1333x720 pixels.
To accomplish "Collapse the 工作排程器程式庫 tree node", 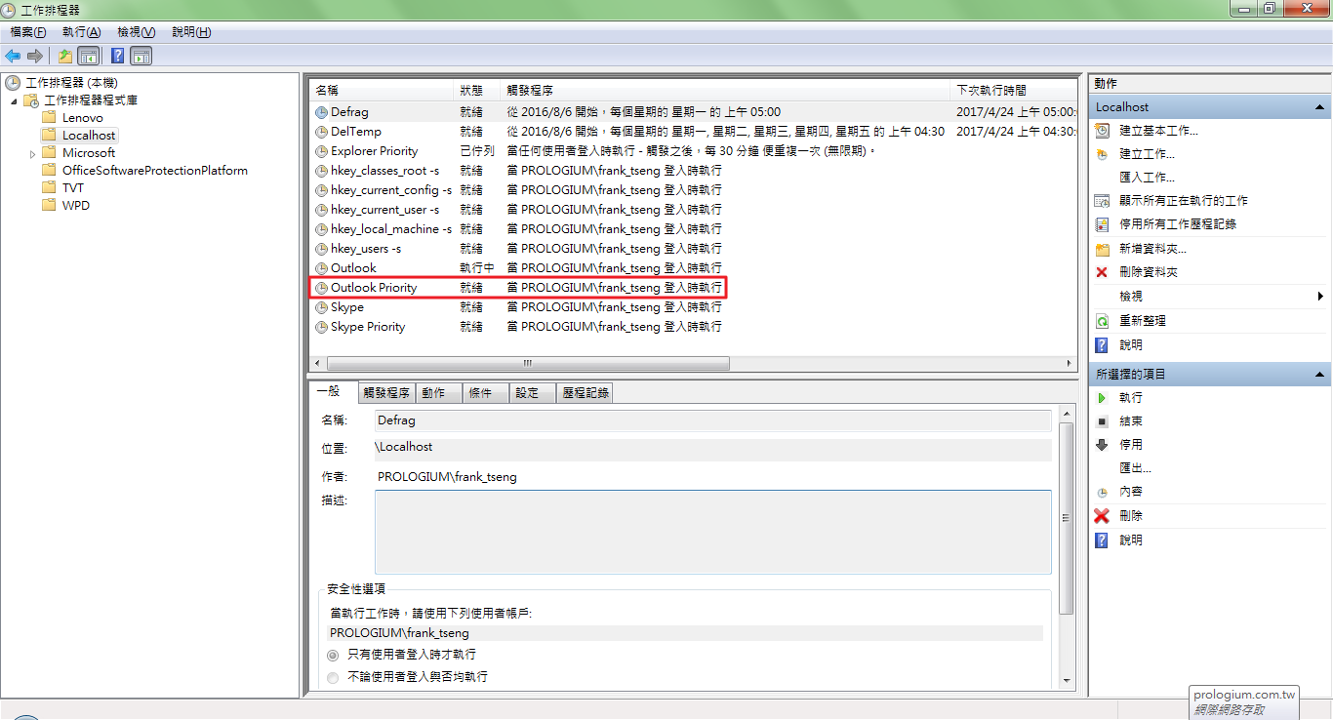I will pyautogui.click(x=14, y=100).
